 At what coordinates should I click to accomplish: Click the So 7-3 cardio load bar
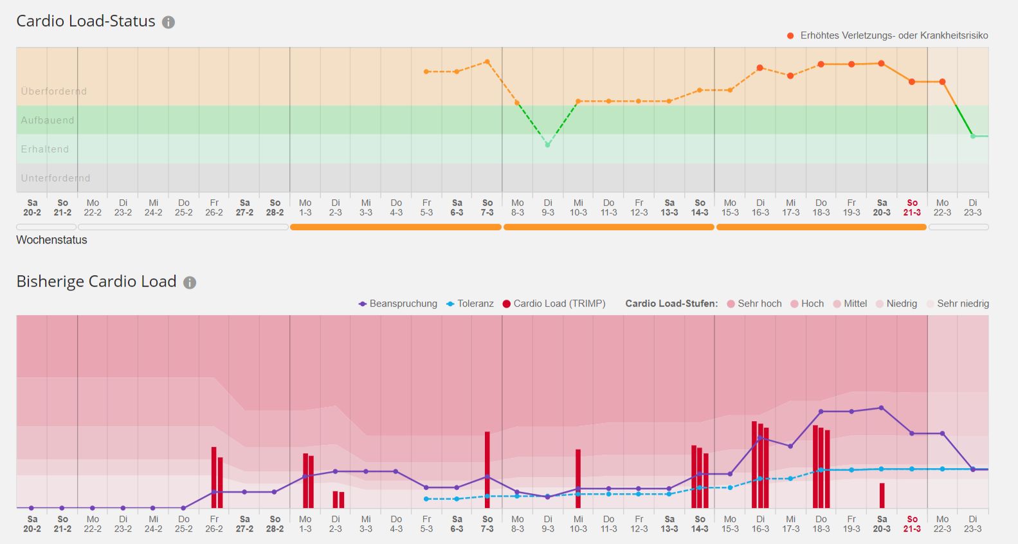pos(487,469)
